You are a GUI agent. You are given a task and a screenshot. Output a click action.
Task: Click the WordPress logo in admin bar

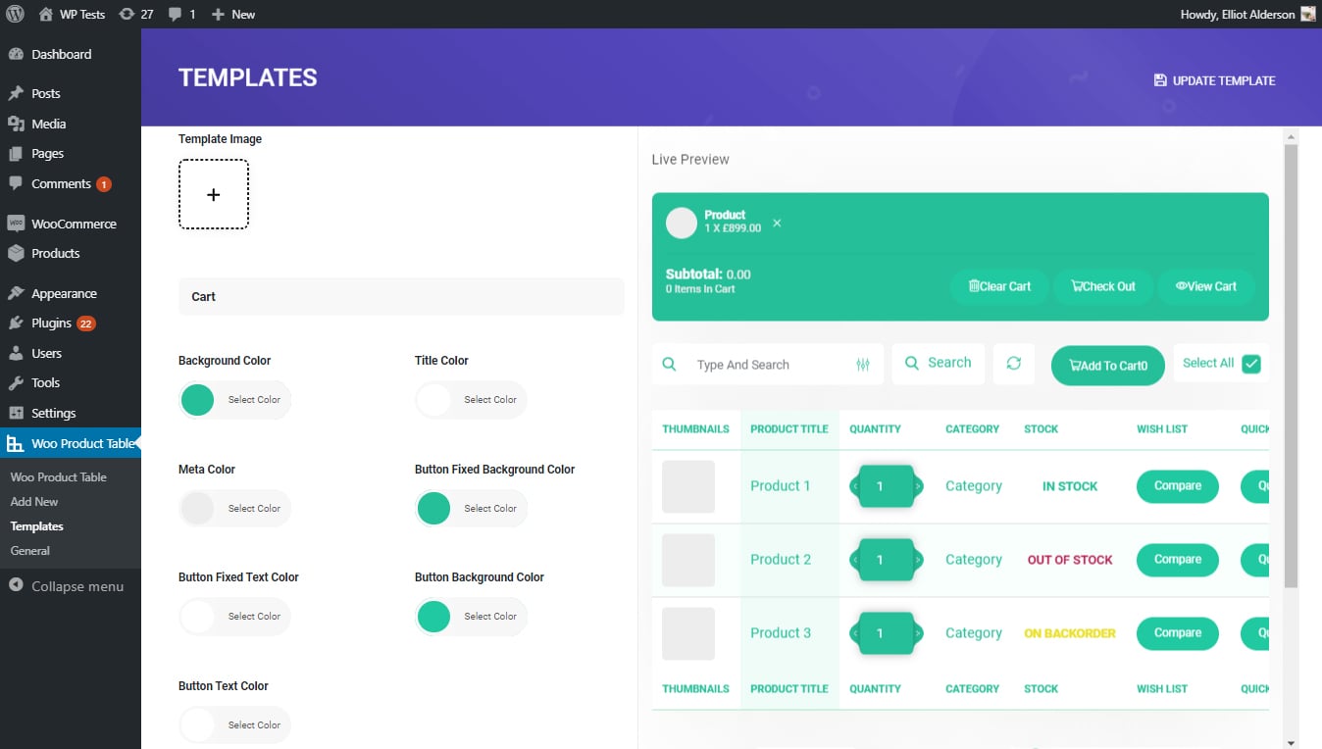15,14
